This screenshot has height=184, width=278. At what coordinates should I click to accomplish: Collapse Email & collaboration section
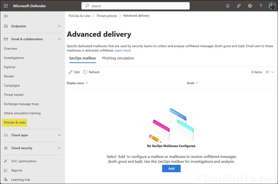point(59,39)
